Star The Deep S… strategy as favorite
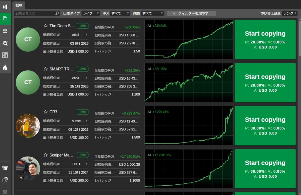This screenshot has width=301, height=195. click(x=46, y=26)
